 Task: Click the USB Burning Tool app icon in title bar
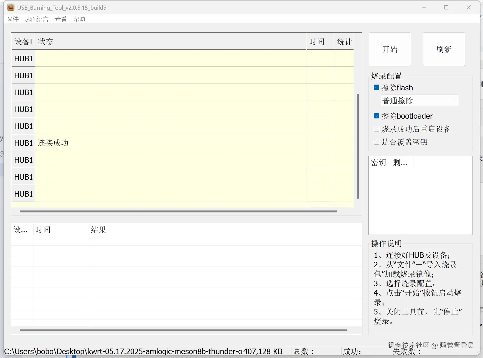[x=11, y=7]
